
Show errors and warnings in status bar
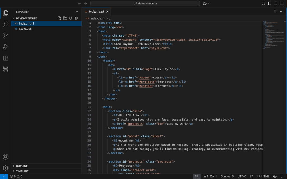point(16,176)
